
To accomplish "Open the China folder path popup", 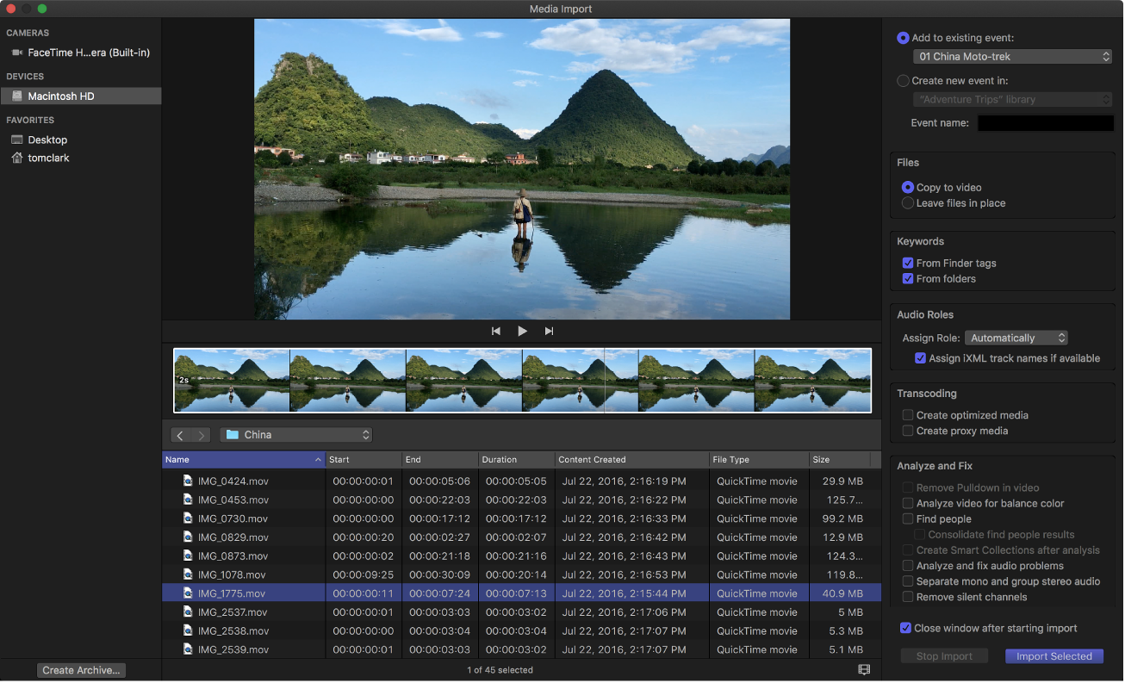I will 296,434.
